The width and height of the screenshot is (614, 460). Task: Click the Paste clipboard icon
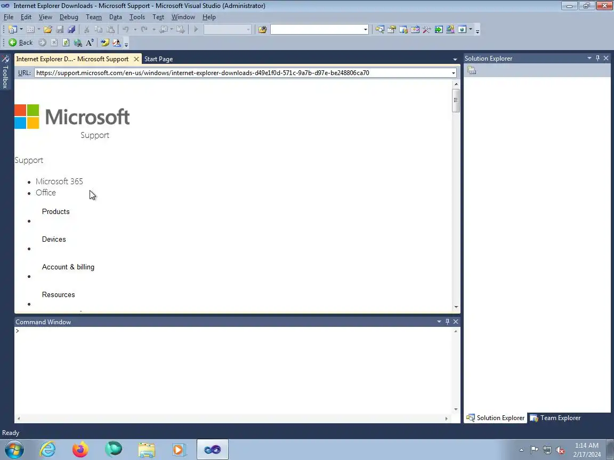coord(110,29)
